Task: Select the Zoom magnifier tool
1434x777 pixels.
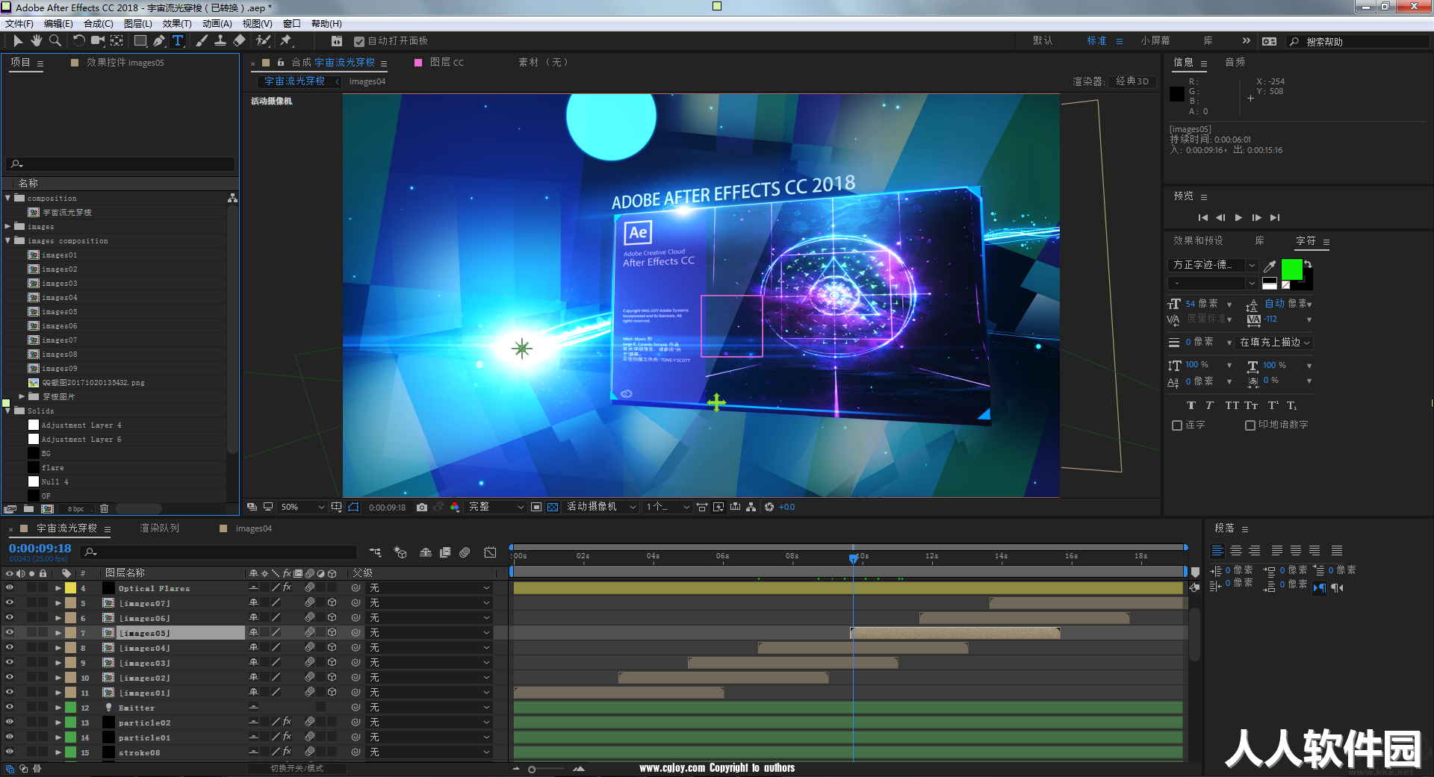Action: 55,41
